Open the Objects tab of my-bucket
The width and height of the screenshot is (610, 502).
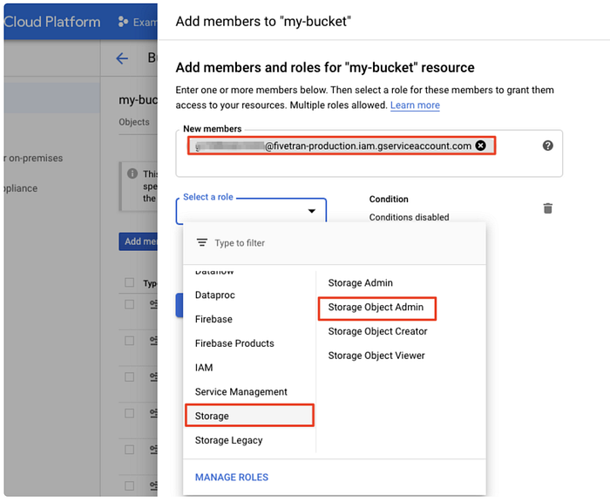pos(134,122)
